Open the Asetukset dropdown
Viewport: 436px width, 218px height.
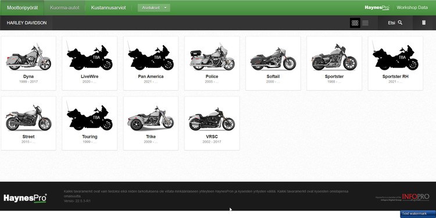click(154, 8)
